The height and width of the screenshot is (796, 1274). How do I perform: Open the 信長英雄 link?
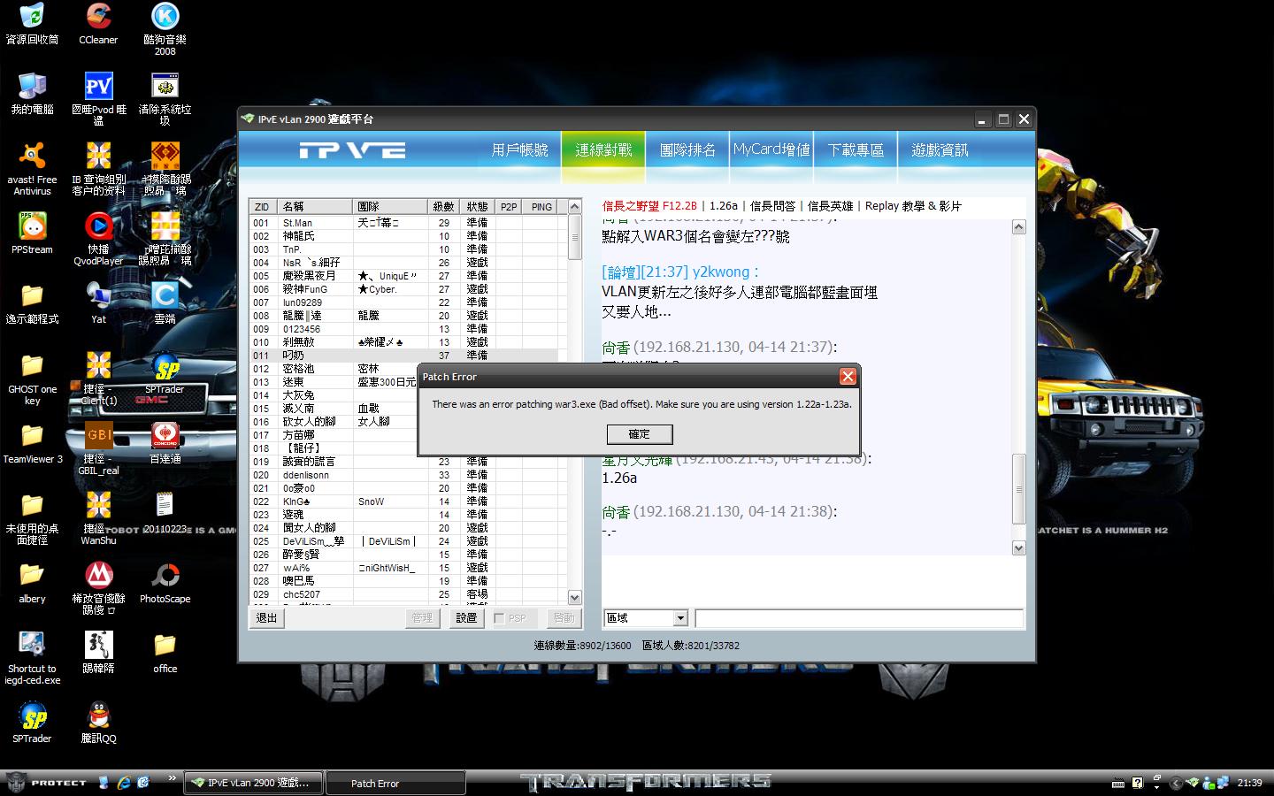(x=831, y=206)
